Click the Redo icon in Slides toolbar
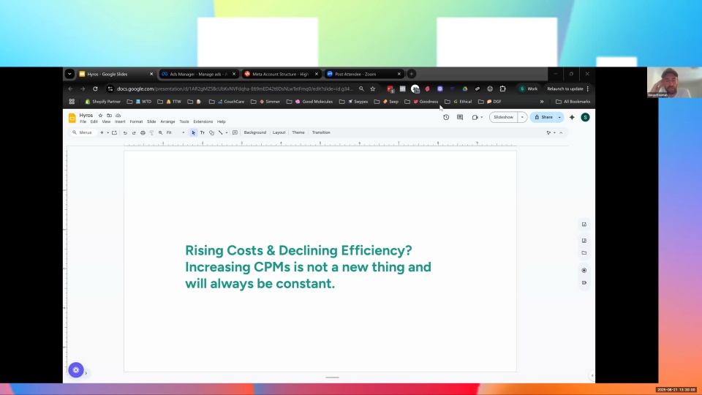702x395 pixels. (x=134, y=132)
